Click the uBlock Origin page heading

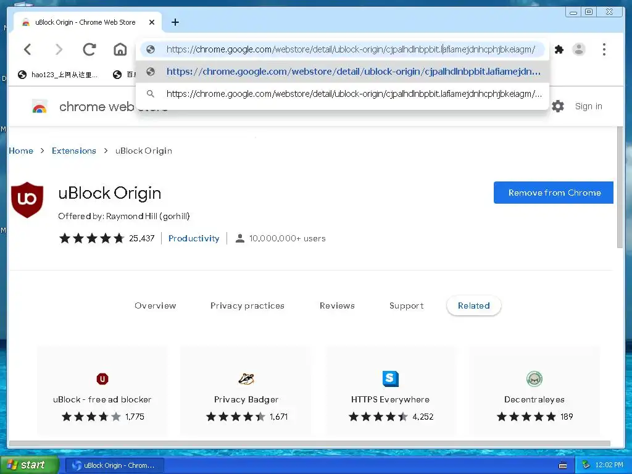110,193
